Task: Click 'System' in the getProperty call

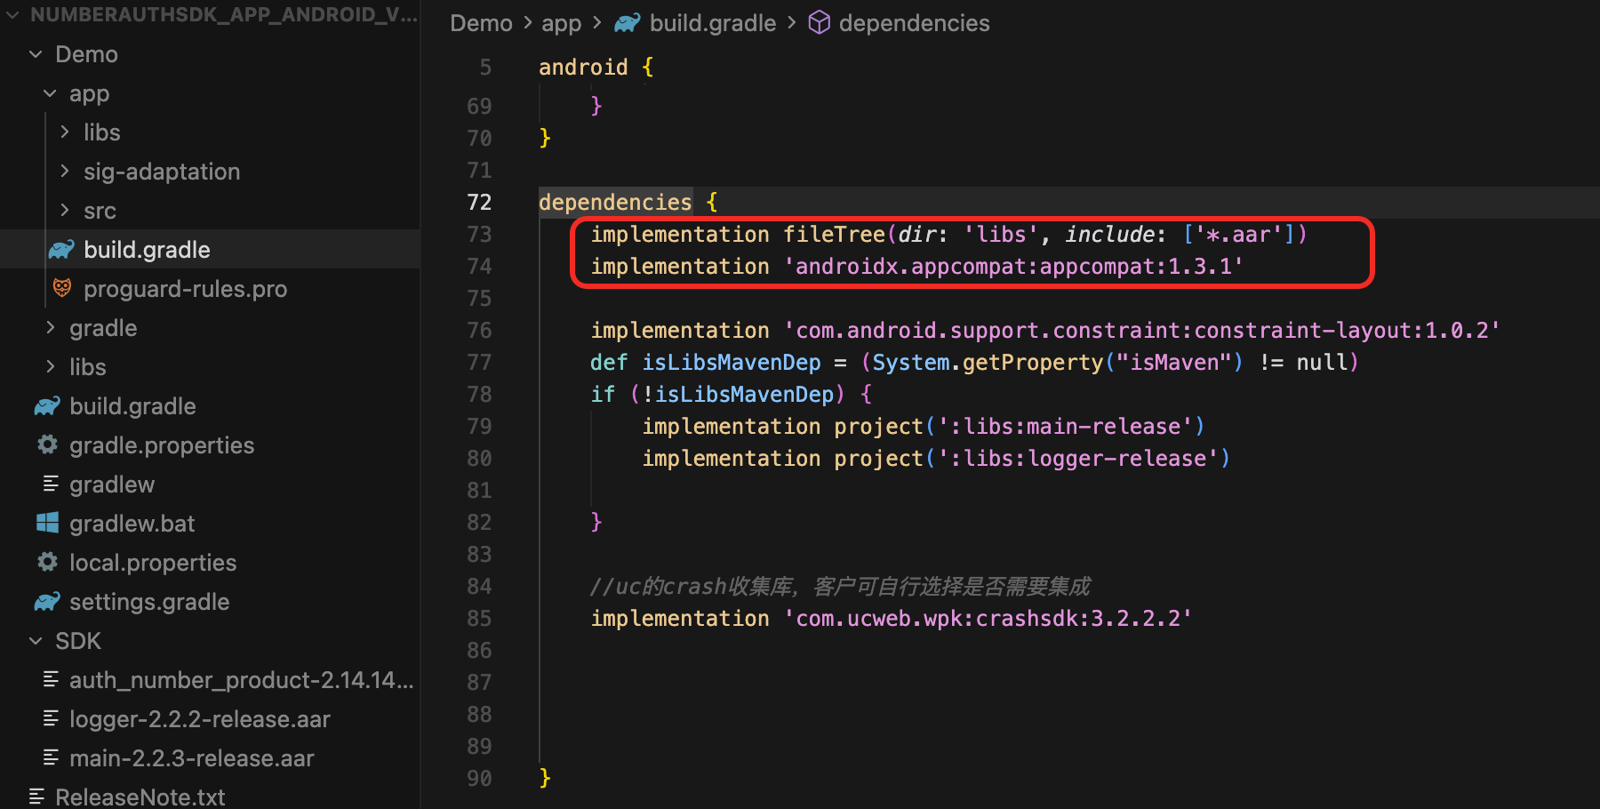Action: (x=911, y=363)
